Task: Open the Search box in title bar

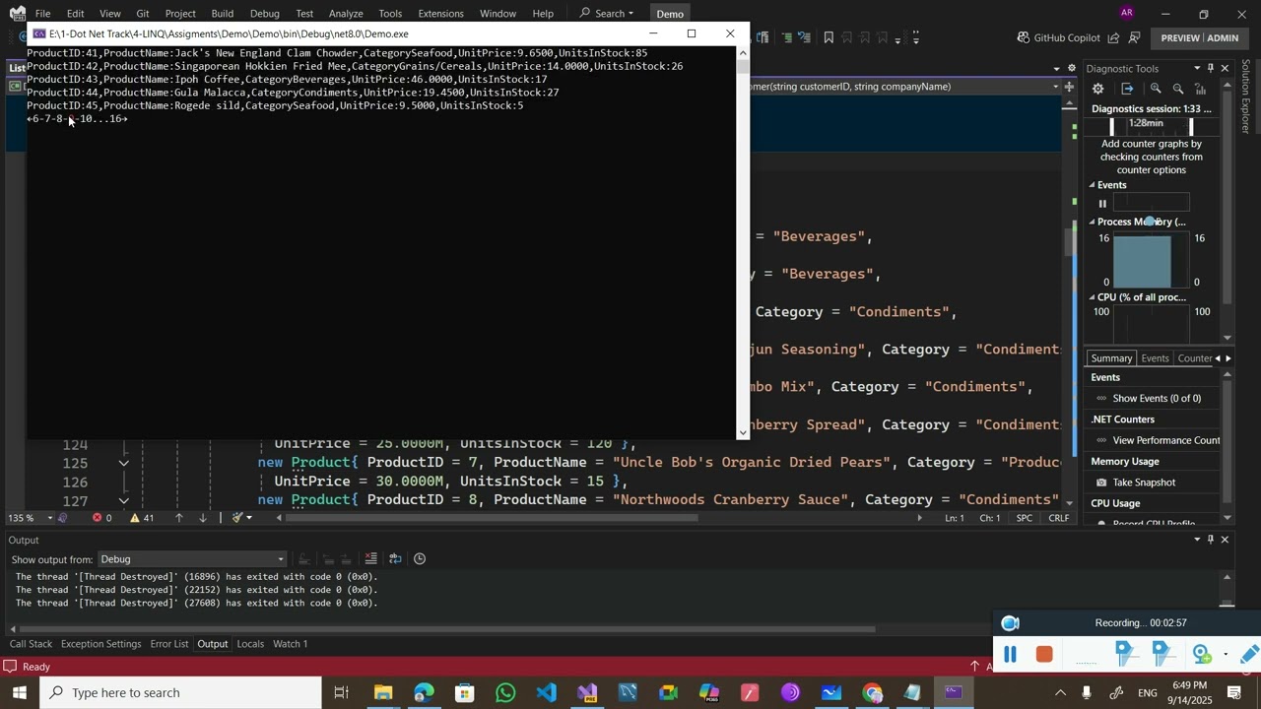Action: coord(607,14)
